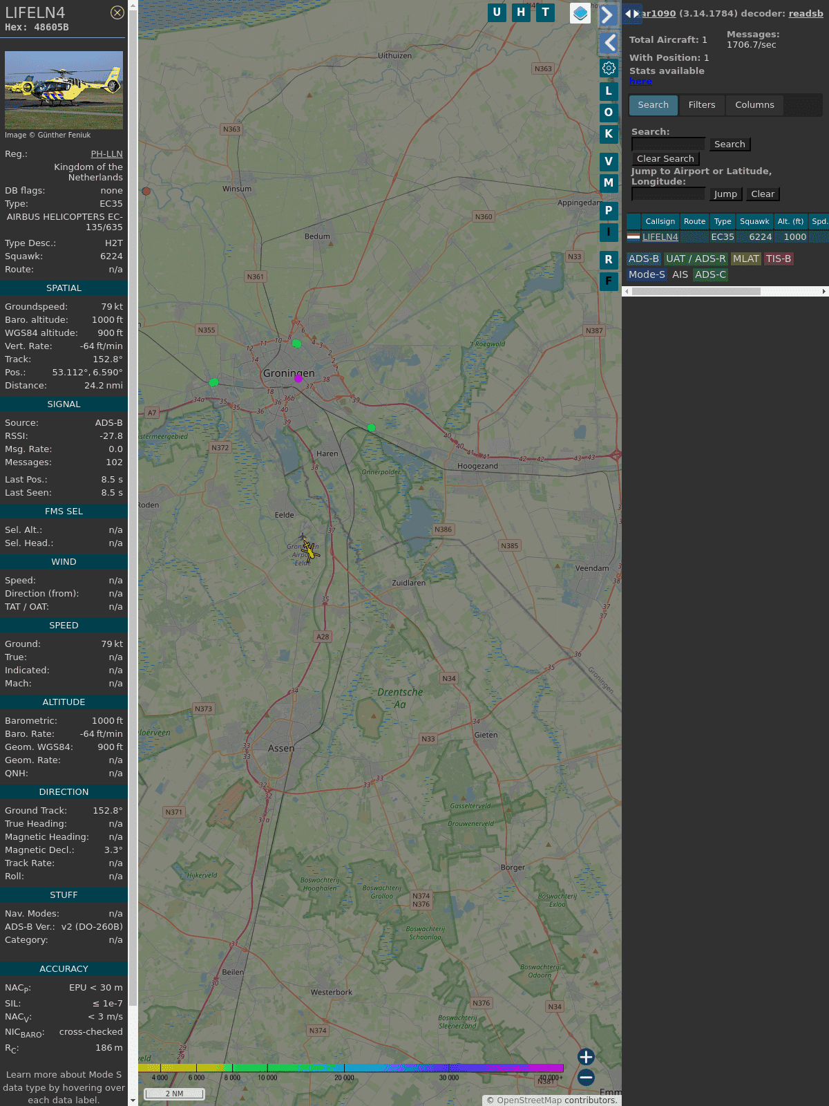This screenshot has height=1106, width=829.
Task: Open the stats 'here' link
Action: point(640,82)
